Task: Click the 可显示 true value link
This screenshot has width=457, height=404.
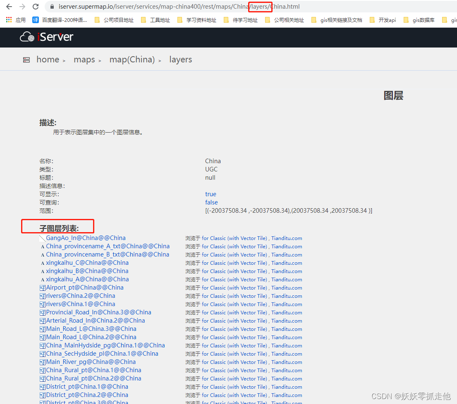Action: [x=211, y=194]
